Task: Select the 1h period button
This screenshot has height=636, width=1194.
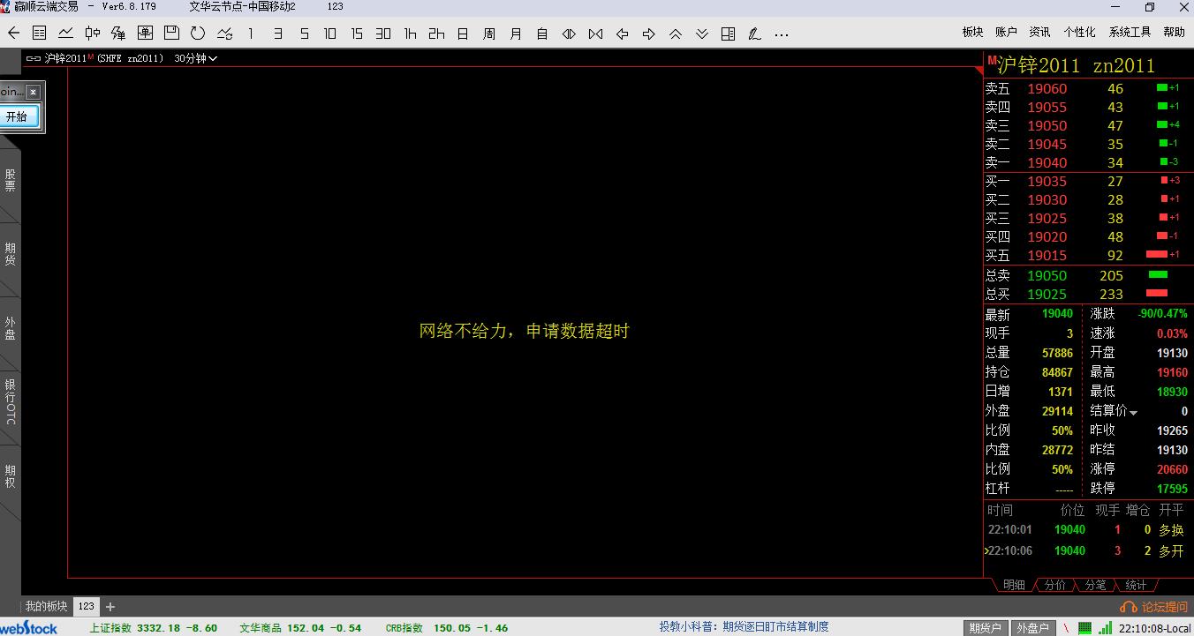Action: 410,34
